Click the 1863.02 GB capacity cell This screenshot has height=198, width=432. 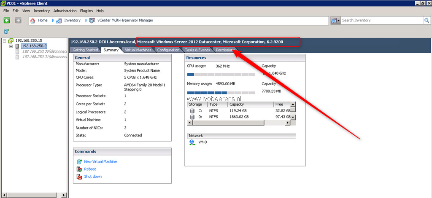[239, 117]
